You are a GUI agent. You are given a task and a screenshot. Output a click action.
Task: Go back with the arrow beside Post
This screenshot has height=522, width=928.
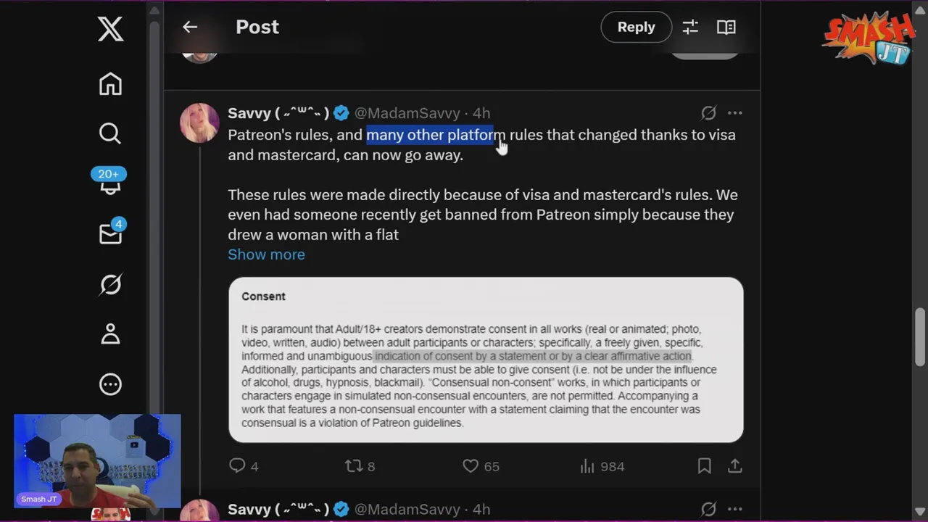coord(190,27)
